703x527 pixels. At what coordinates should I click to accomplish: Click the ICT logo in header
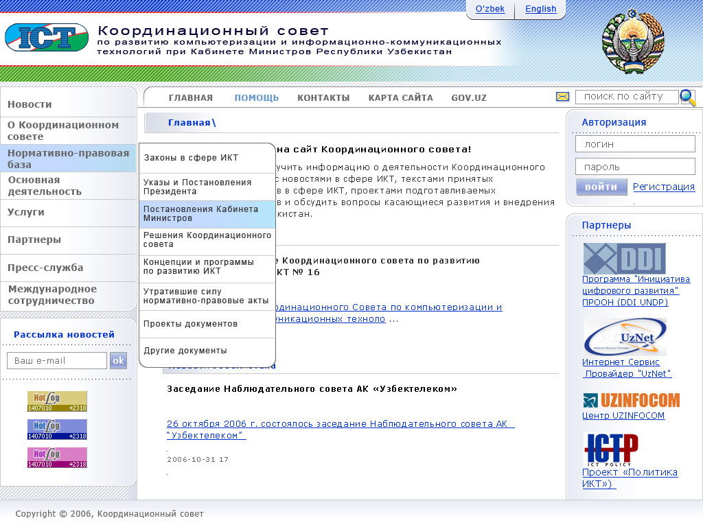47,37
